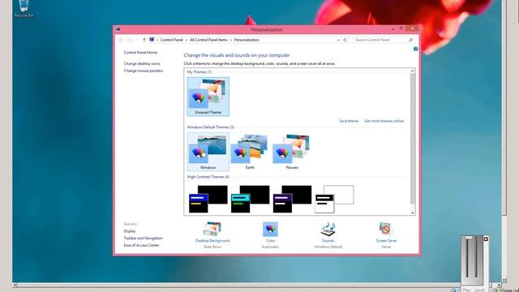
Task: Click the theme list scrollbar up arrow
Action: point(413,71)
